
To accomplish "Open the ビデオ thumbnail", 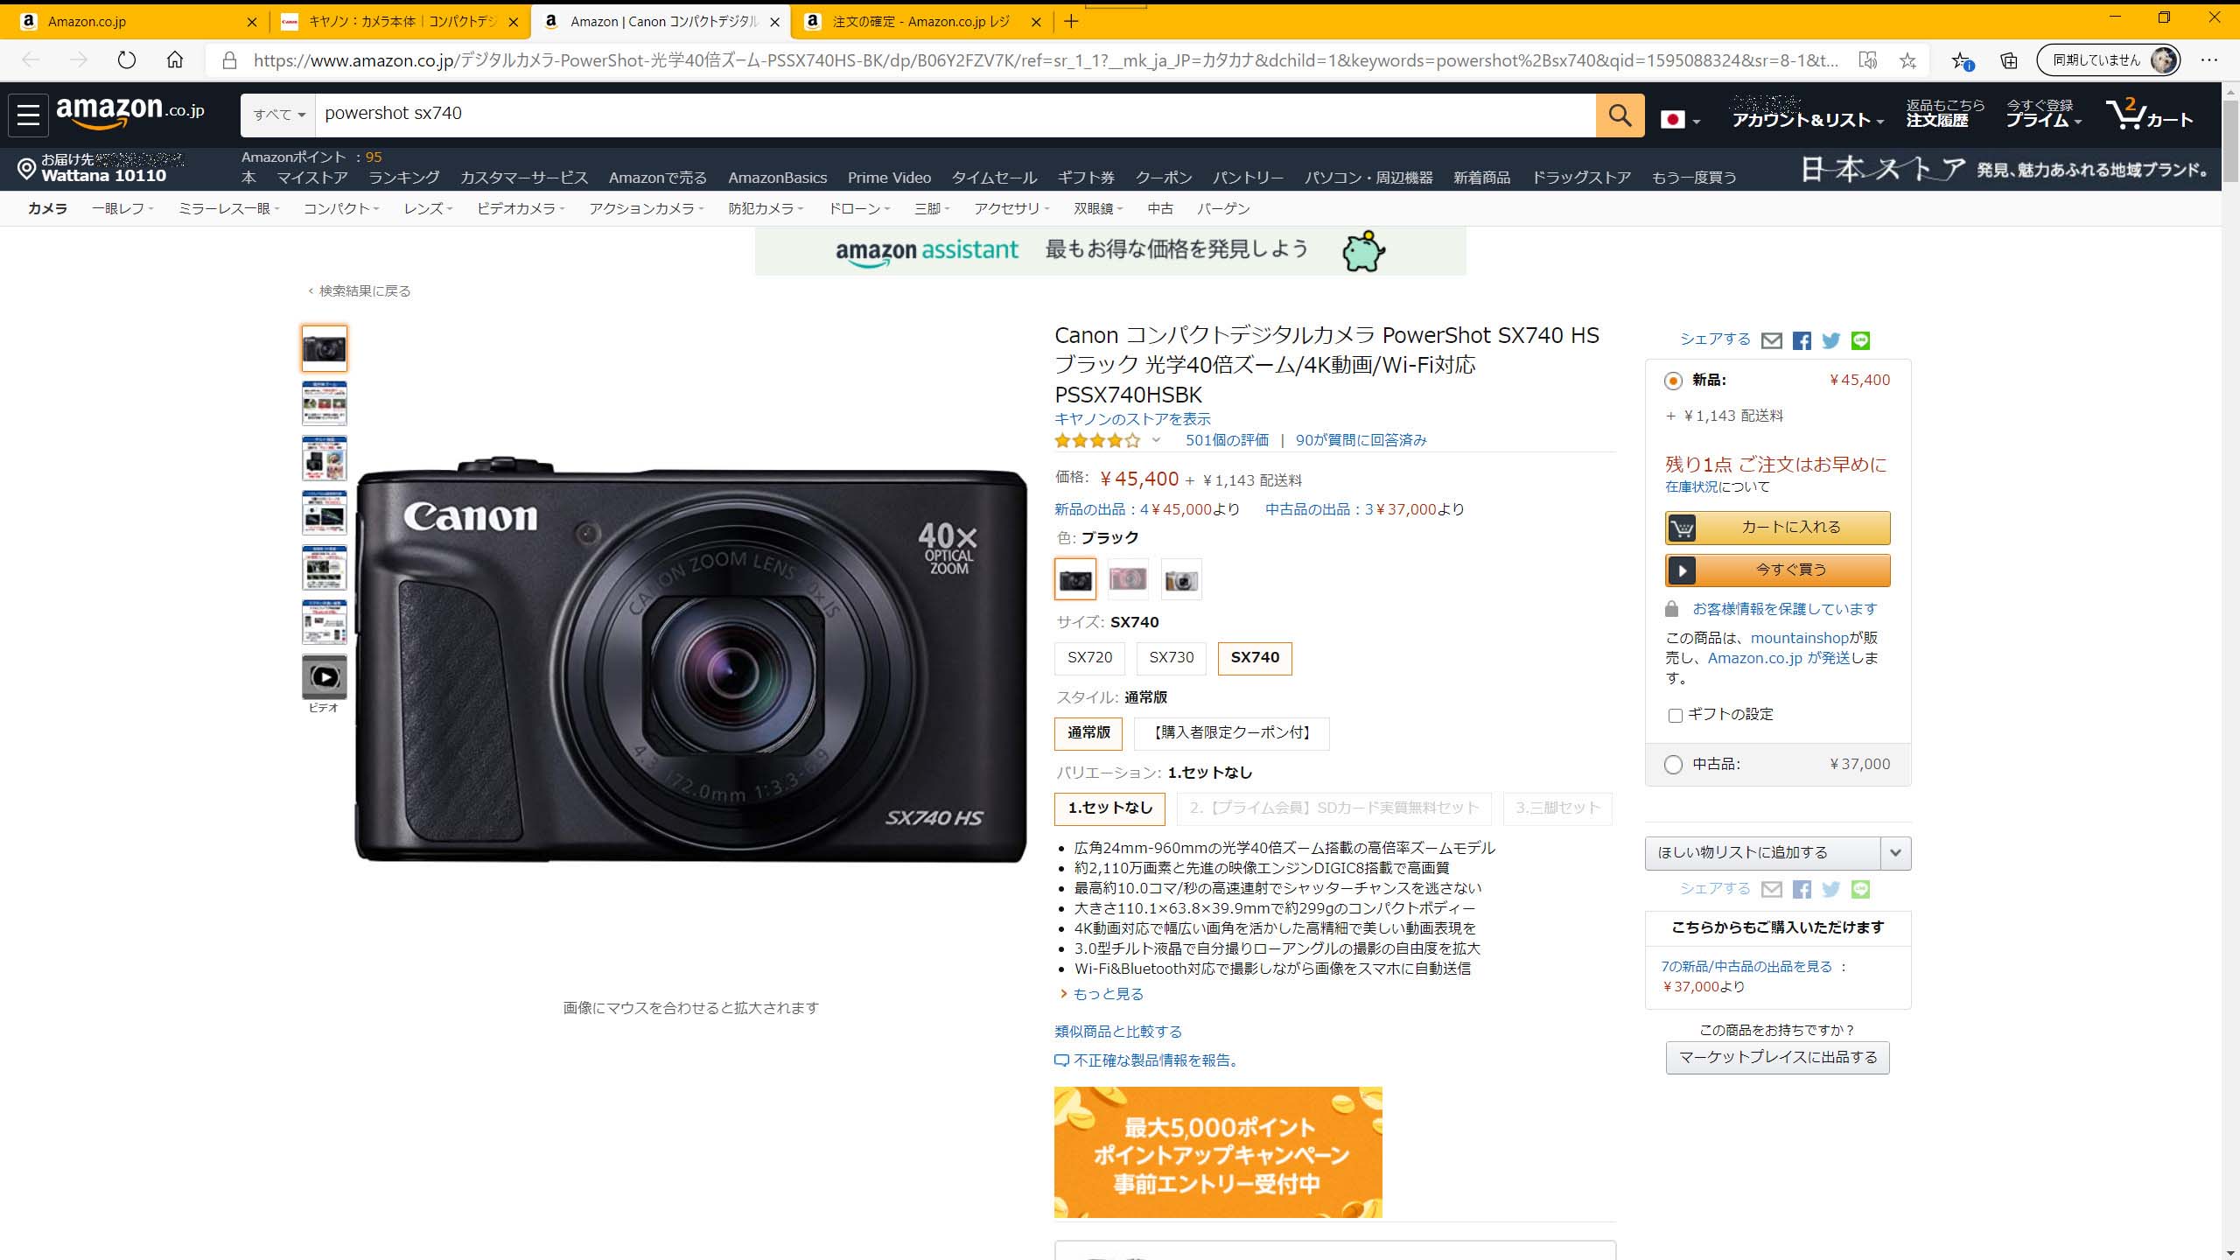I will pyautogui.click(x=325, y=676).
